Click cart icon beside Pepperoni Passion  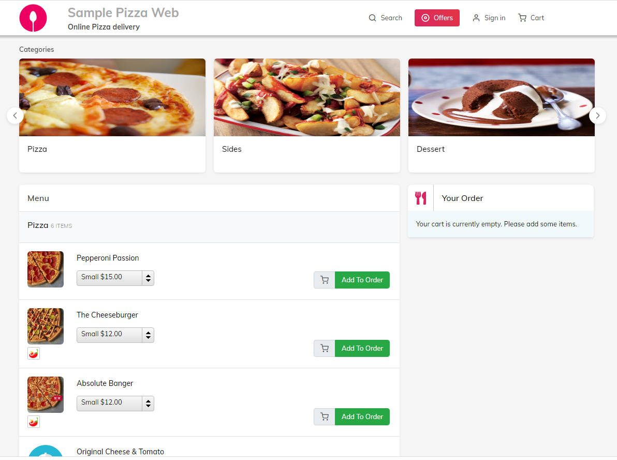324,280
